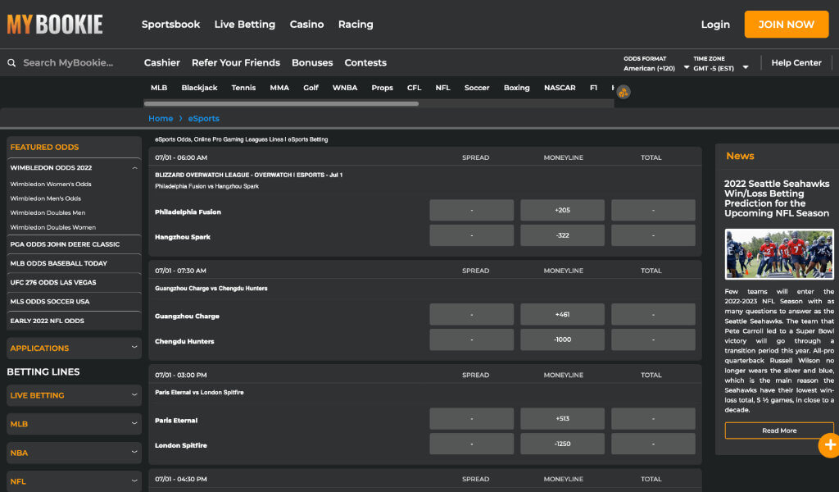Open the Odds Format dropdown

click(x=656, y=63)
